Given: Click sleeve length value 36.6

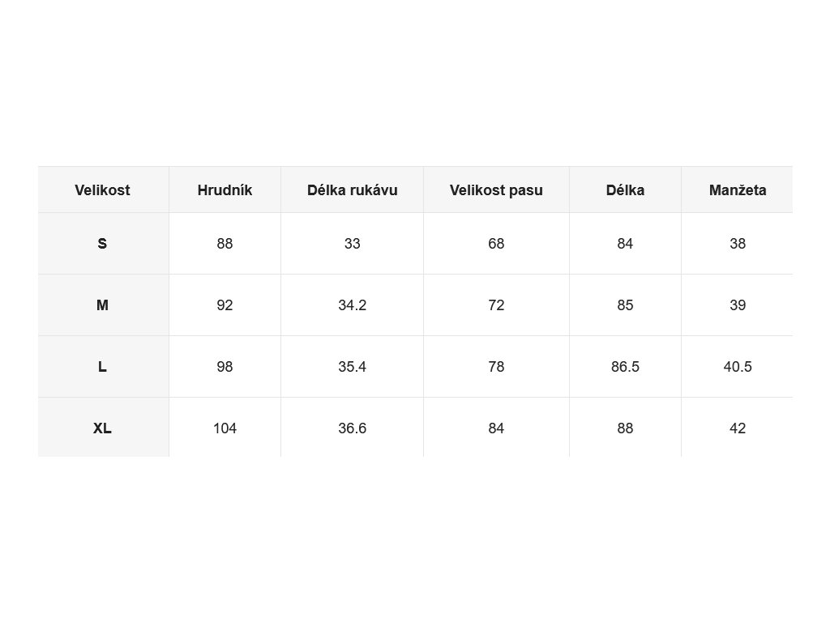Looking at the screenshot, I should [x=352, y=428].
